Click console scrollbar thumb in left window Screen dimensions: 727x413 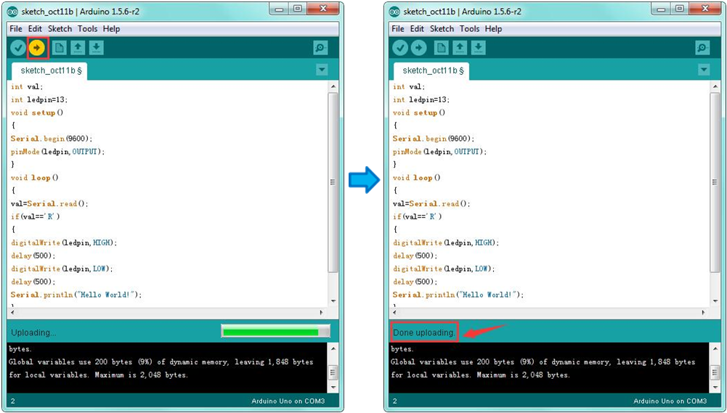(x=333, y=372)
